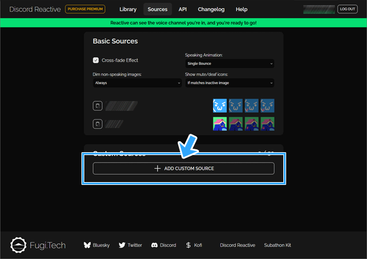367x259 pixels.
Task: Click the Discord logo icon in footer
Action: coord(154,245)
